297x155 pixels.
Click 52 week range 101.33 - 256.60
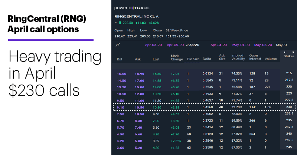[177, 36]
